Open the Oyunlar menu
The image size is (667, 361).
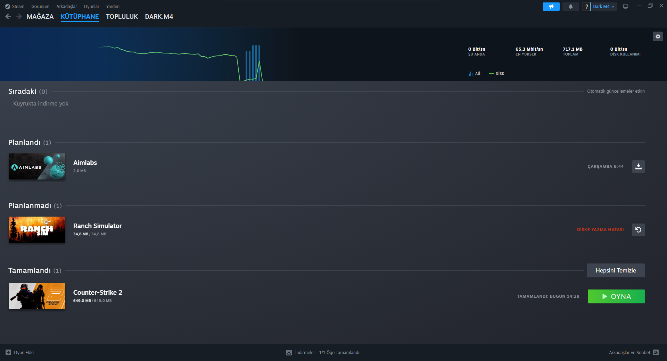tap(91, 7)
